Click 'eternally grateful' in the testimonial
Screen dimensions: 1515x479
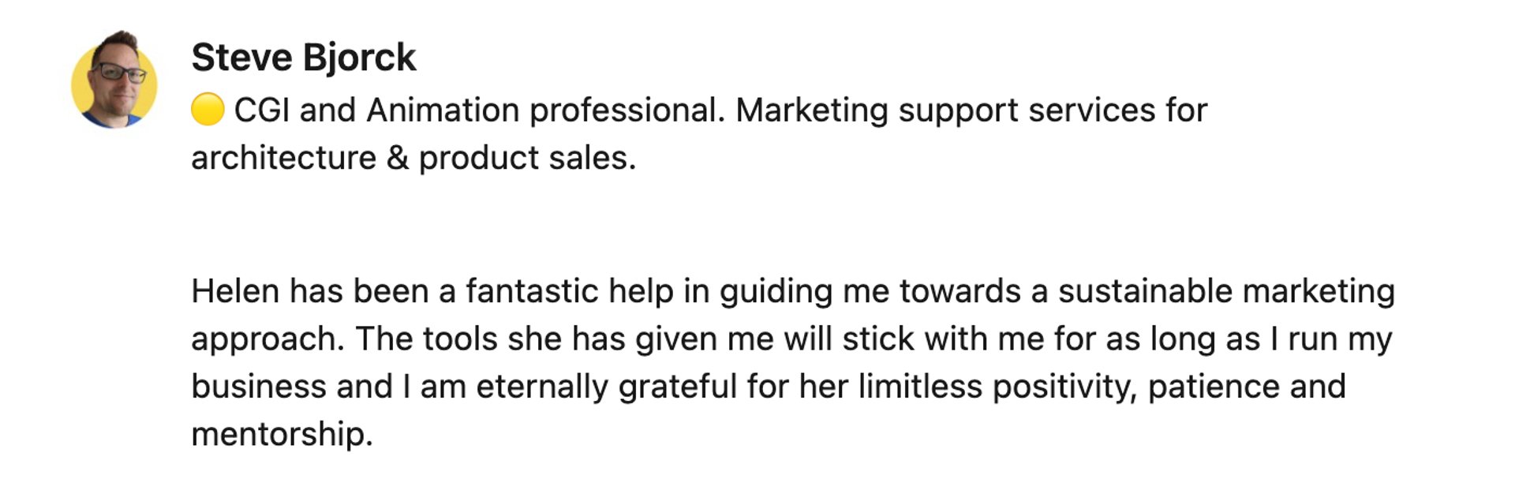point(607,387)
